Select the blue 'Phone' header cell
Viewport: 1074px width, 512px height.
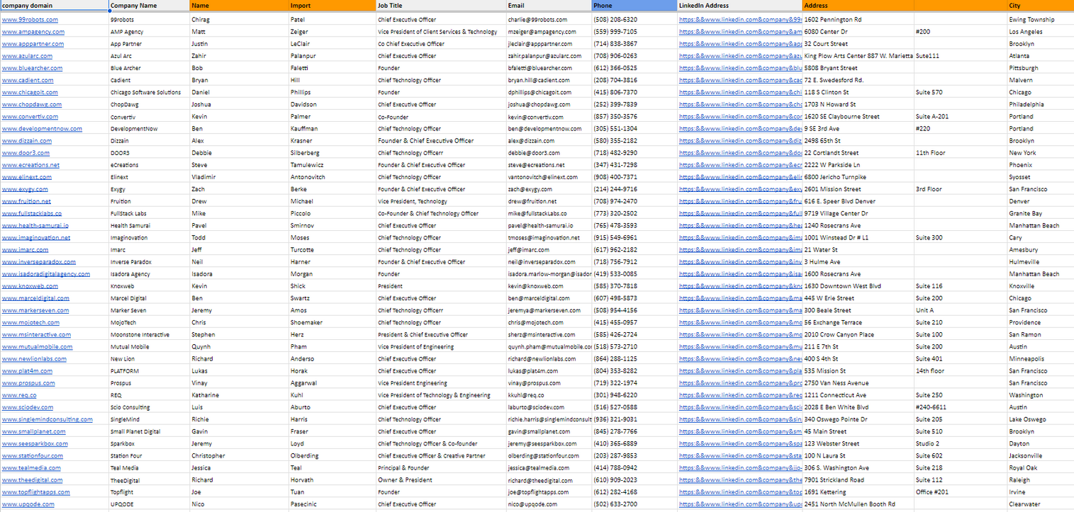(634, 6)
